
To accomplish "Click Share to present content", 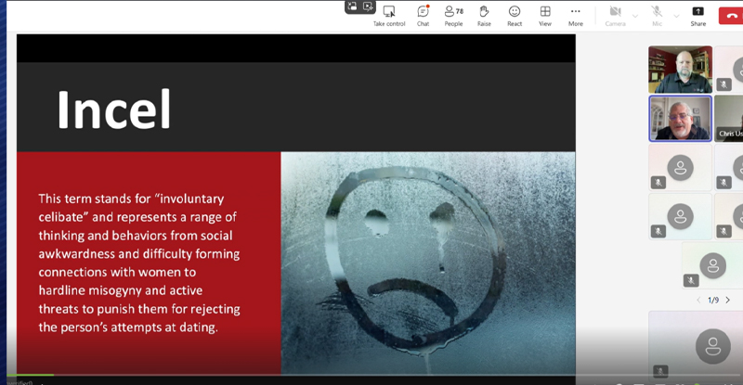I will (698, 16).
